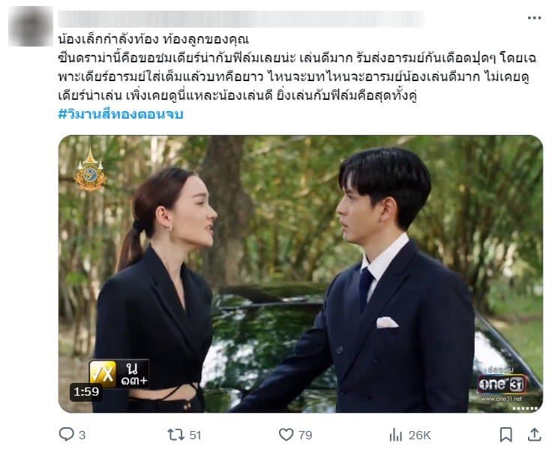This screenshot has height=455, width=552.
Task: Open the blurred profile avatar
Action: pos(31,26)
